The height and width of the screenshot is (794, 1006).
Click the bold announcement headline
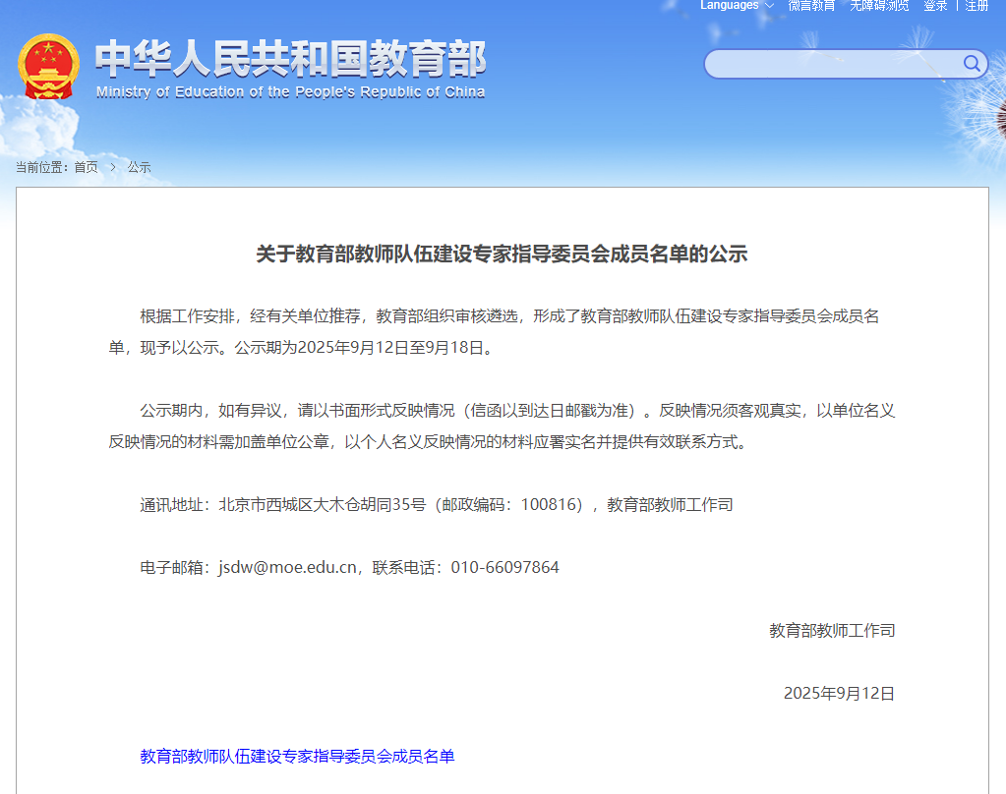[502, 255]
